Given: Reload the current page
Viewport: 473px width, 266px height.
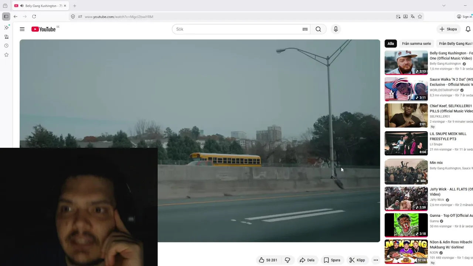Looking at the screenshot, I should point(34,17).
